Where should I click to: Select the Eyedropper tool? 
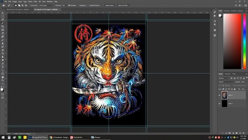tap(3, 33)
